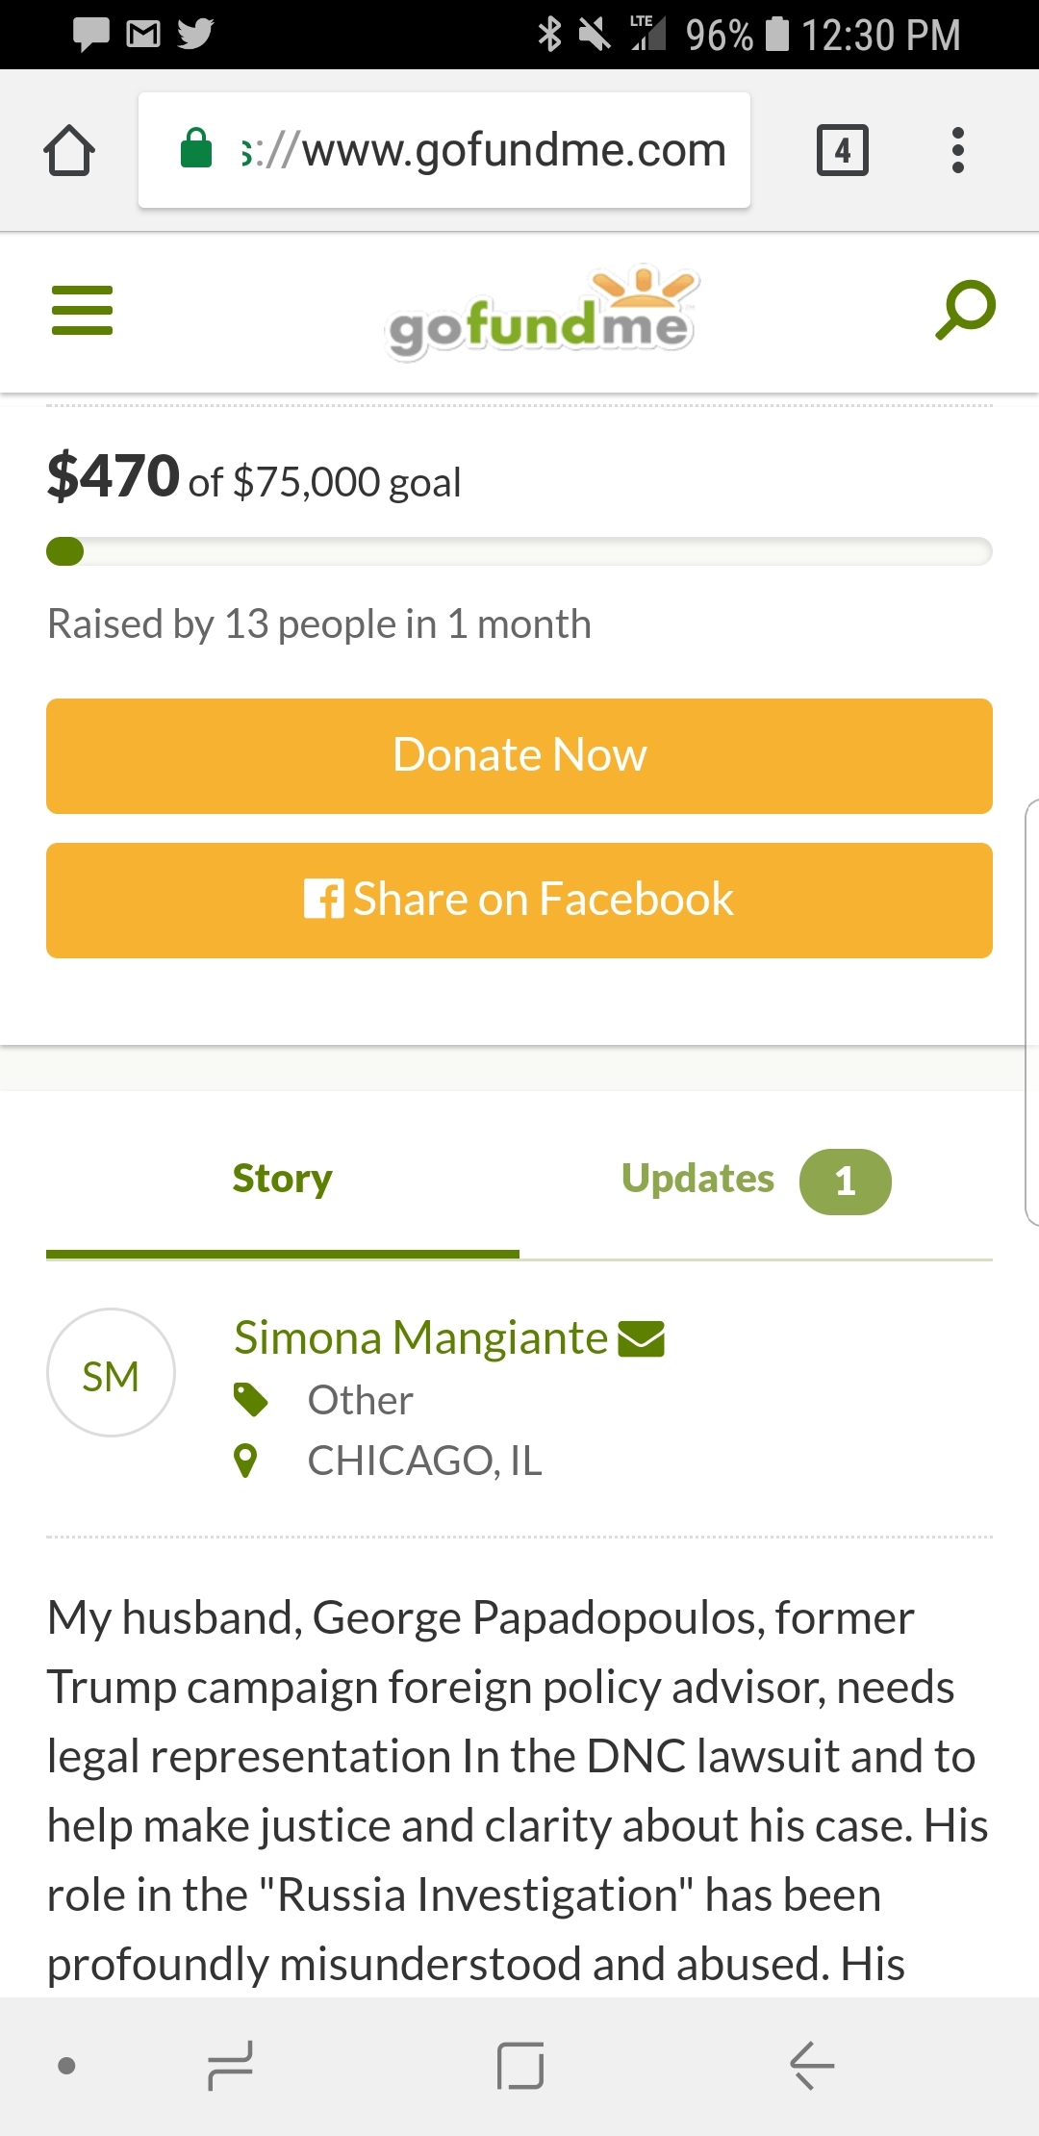Click the GoFundMe logo

[541, 315]
